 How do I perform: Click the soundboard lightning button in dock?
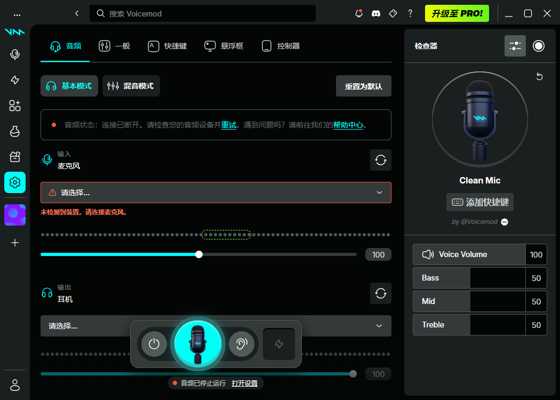(279, 344)
